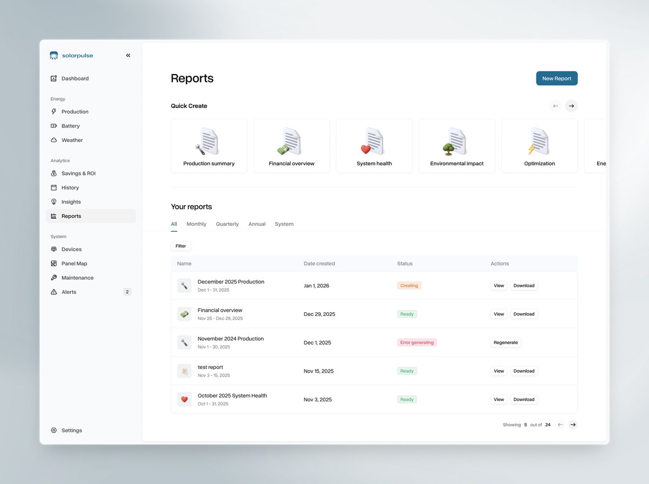Image resolution: width=649 pixels, height=484 pixels.
Task: Select the System health quick create card
Action: (374, 146)
